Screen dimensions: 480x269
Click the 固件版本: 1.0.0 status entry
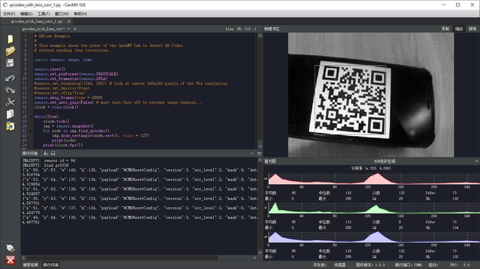pos(370,265)
